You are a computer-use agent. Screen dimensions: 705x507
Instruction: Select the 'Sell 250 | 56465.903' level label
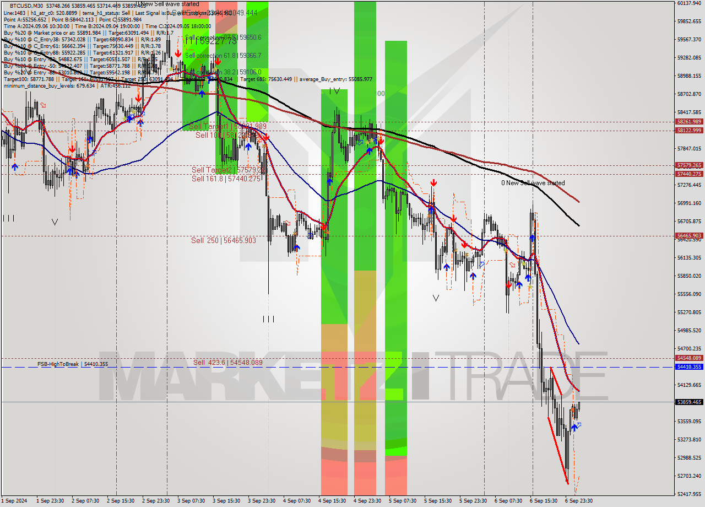point(224,240)
